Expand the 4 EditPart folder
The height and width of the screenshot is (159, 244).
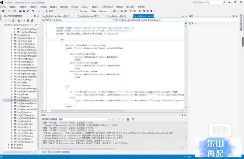click(8, 145)
